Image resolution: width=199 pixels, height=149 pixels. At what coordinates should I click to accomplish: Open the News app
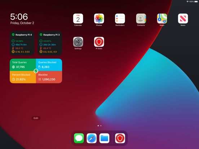click(x=183, y=18)
